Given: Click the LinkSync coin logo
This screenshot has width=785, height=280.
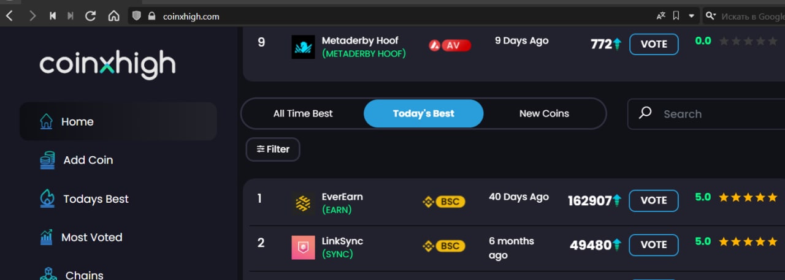Looking at the screenshot, I should click(x=303, y=247).
